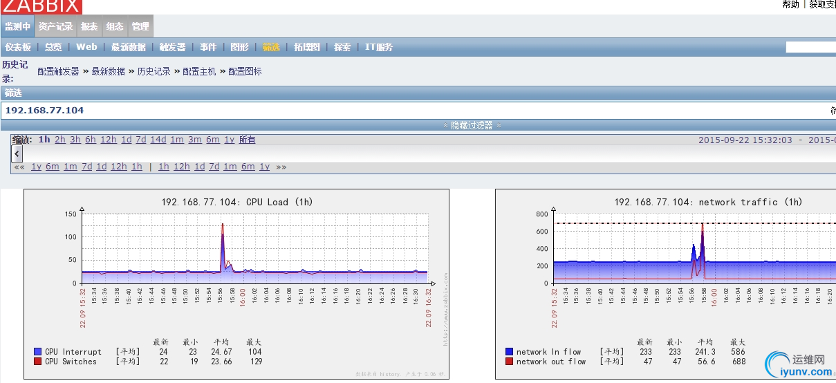The image size is (836, 383).
Task: Open 图形 submenu item
Action: coord(239,47)
